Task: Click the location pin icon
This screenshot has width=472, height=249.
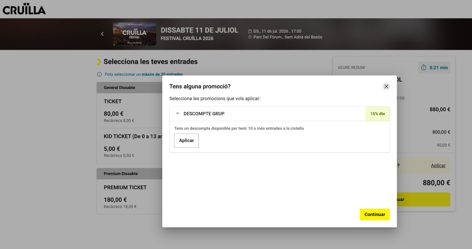Action: click(x=250, y=37)
